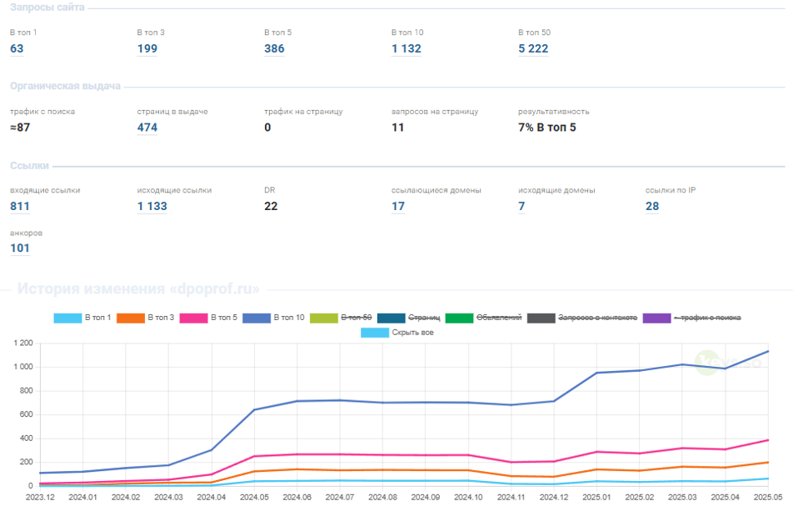The image size is (793, 516).
Task: Click the 2025.05 endpoint of the "В топ 10" line
Action: point(768,351)
